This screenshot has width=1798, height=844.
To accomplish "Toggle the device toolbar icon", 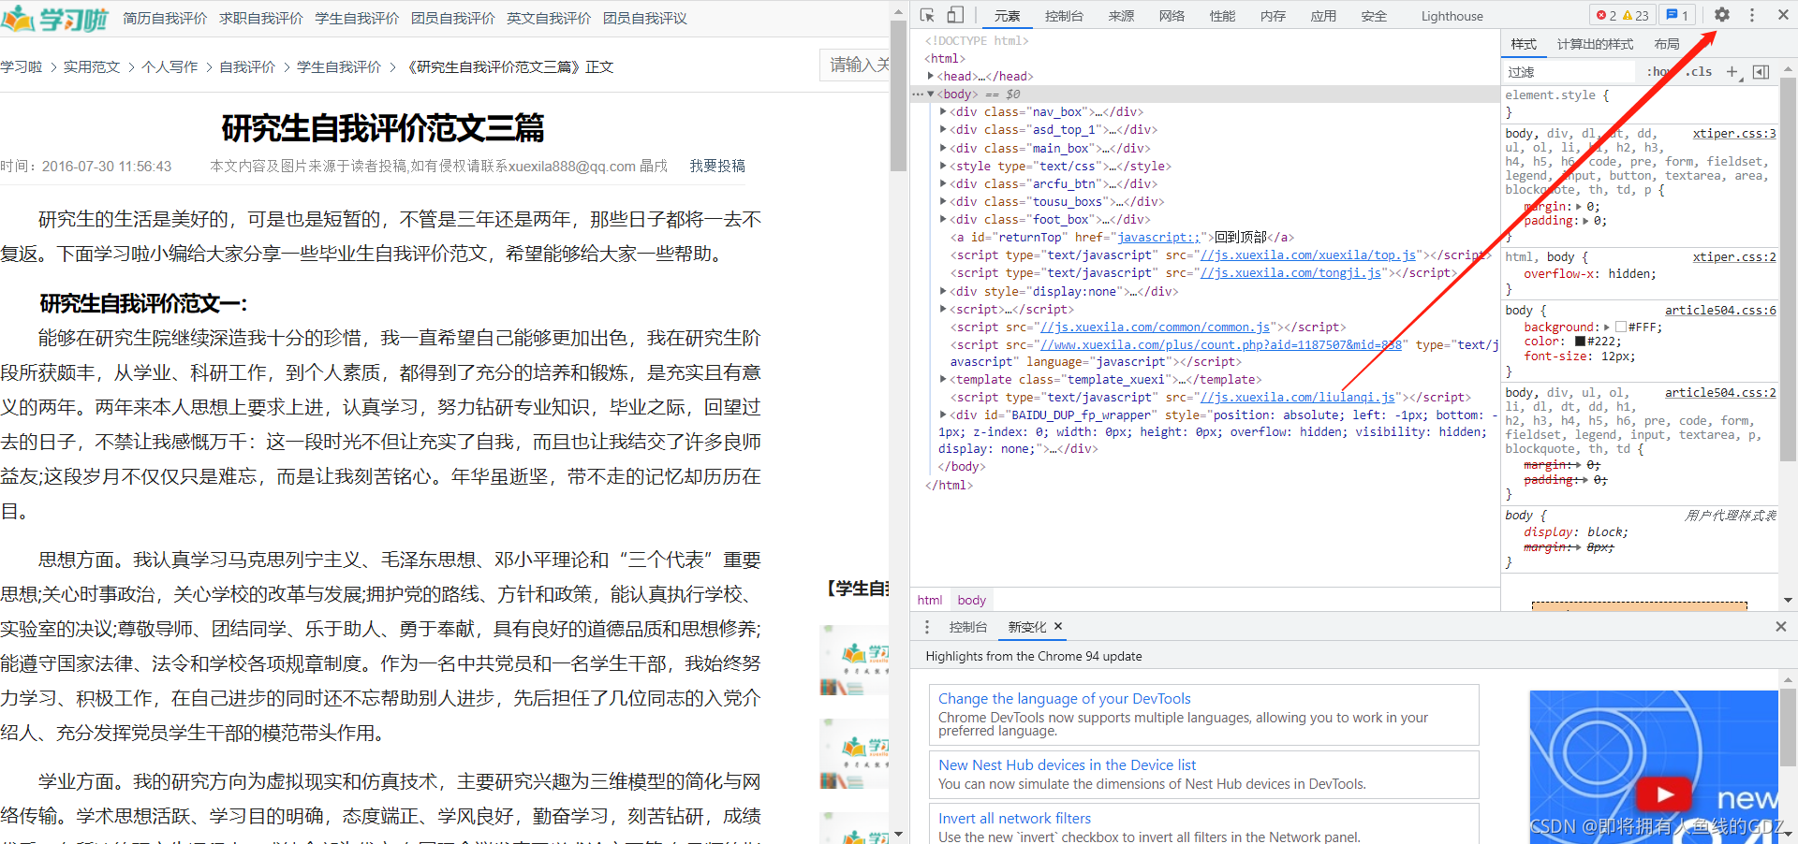I will [955, 15].
